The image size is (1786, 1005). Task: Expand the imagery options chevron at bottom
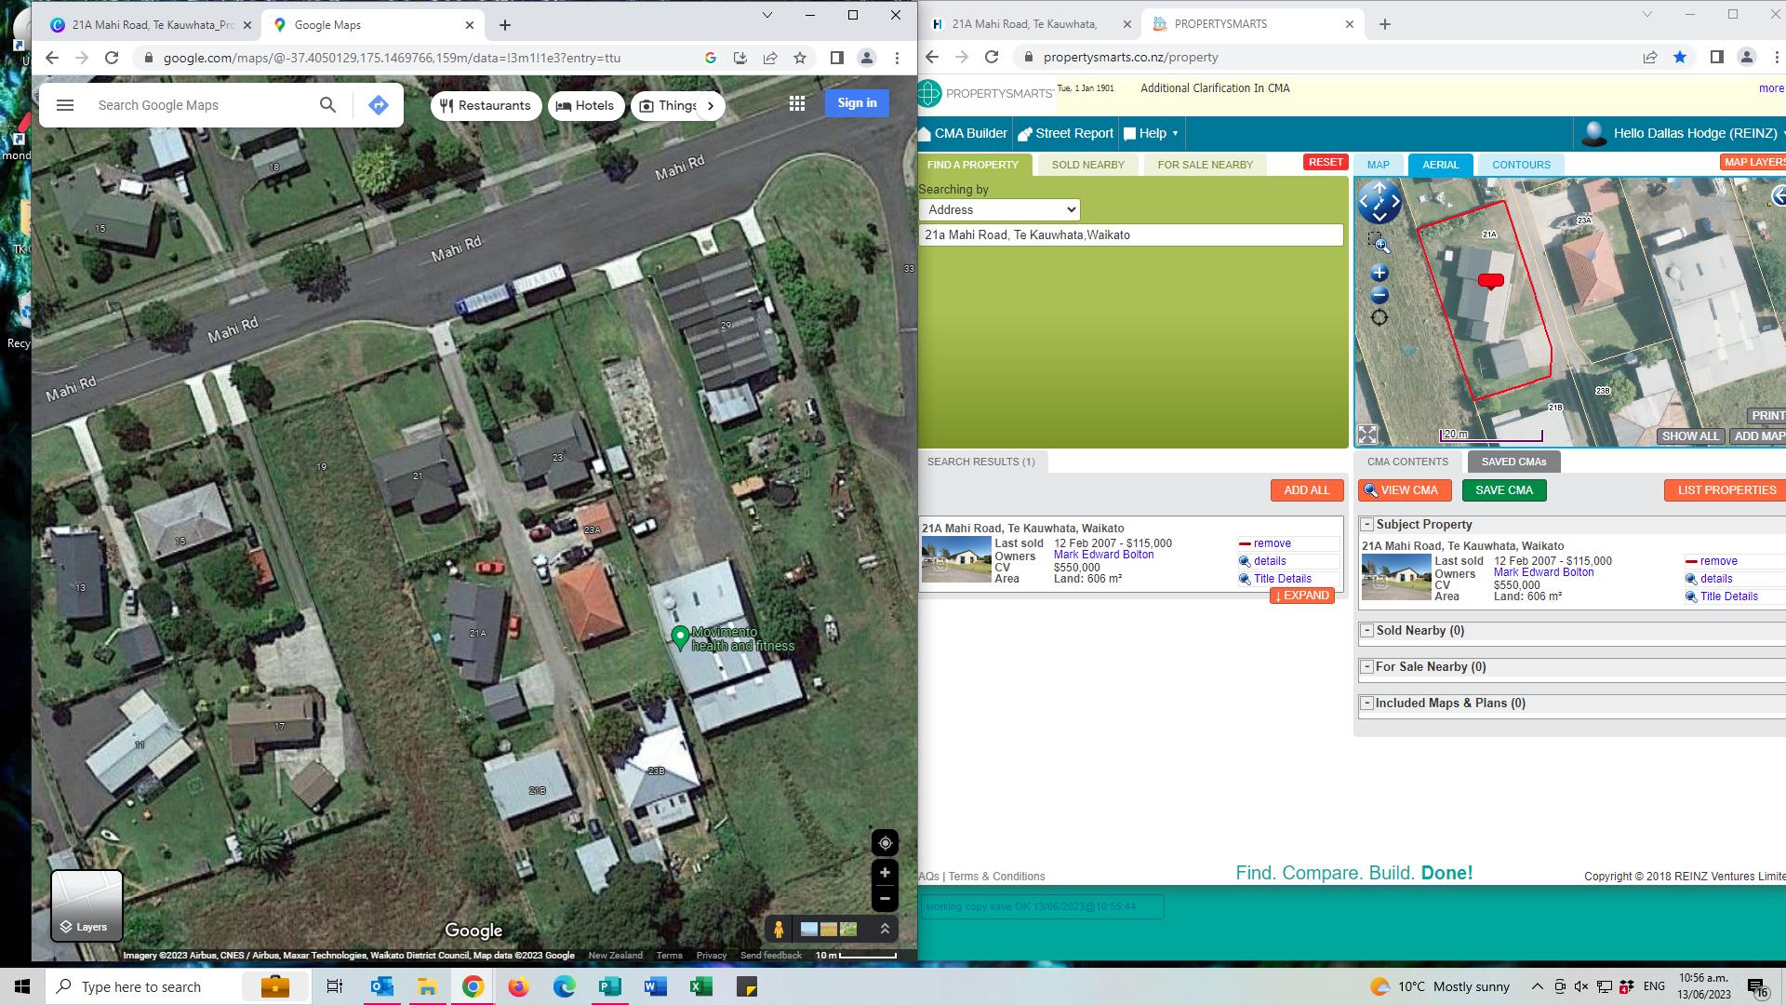pos(885,929)
